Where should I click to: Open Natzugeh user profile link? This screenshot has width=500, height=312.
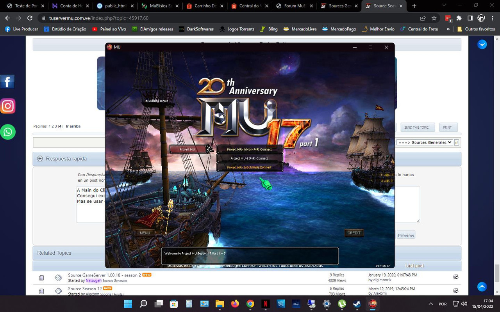94,280
